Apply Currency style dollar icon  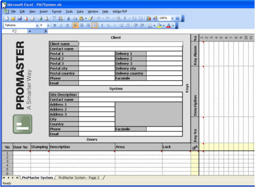(x=102, y=25)
